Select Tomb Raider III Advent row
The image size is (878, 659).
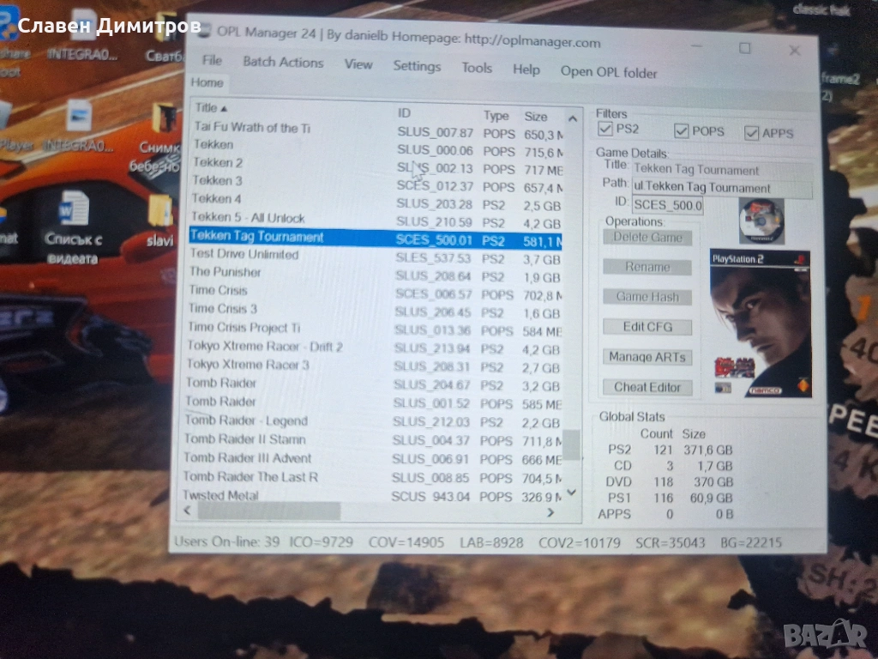[x=371, y=459]
